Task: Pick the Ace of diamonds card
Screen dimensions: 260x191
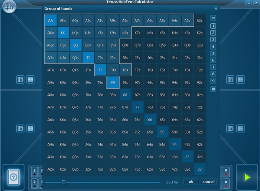Action: point(226,184)
